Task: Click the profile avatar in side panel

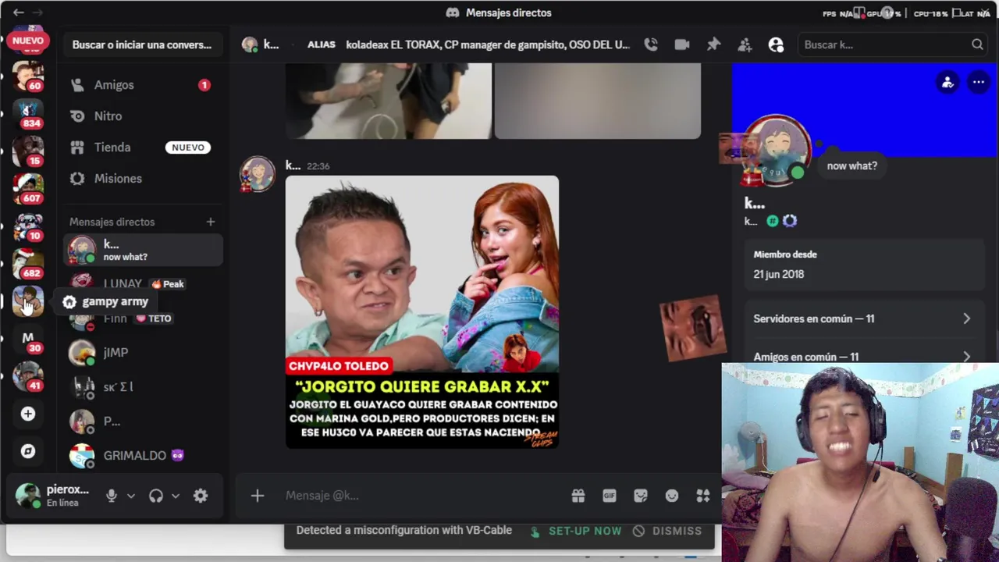Action: click(x=776, y=151)
